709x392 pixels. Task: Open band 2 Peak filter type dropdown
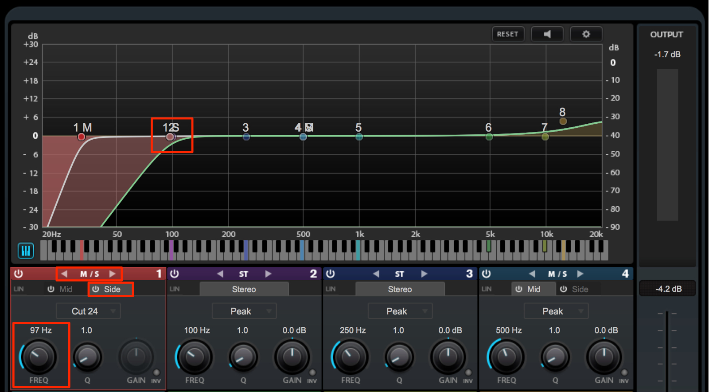244,311
